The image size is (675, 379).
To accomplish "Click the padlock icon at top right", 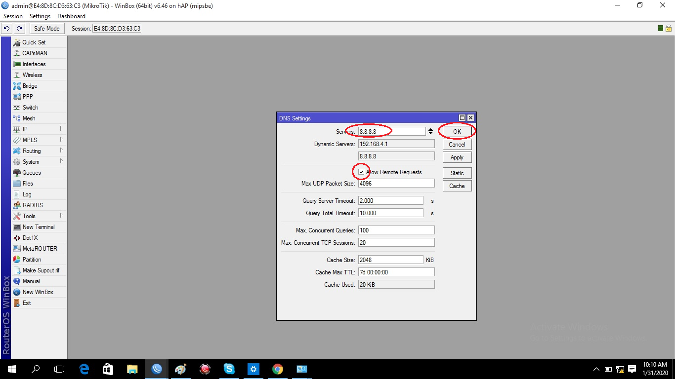I will coord(668,28).
